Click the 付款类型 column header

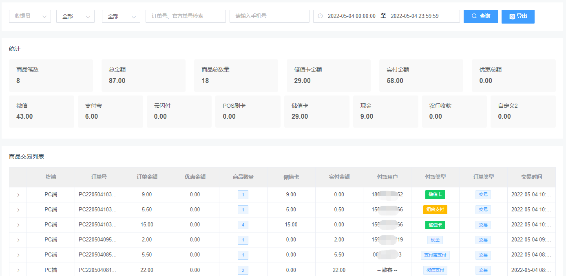pos(436,177)
